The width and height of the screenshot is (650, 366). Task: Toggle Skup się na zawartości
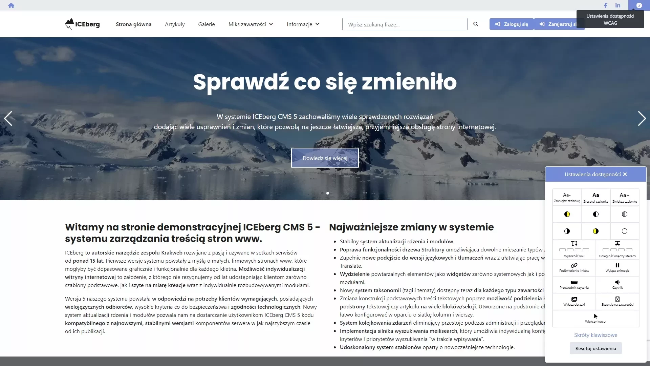point(617,301)
